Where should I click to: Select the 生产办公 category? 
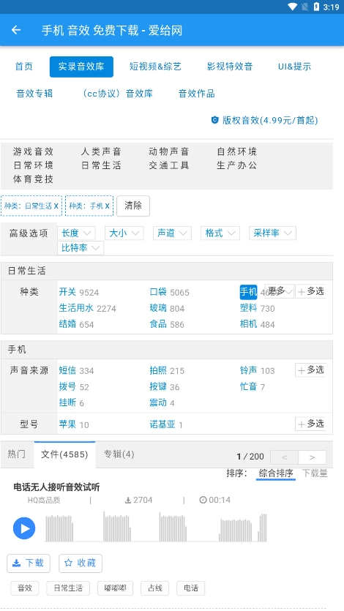pos(237,165)
